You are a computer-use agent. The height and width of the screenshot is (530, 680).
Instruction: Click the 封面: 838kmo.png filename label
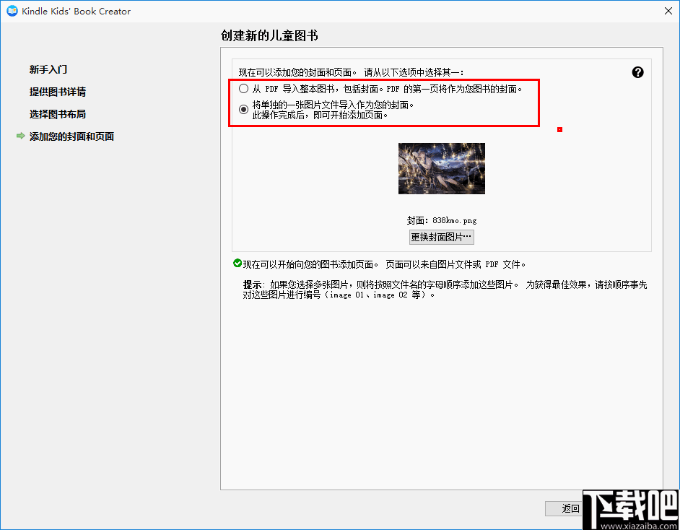coord(441,220)
